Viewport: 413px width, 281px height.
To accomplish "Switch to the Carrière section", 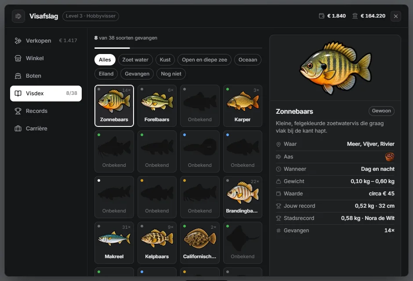I will (x=46, y=129).
